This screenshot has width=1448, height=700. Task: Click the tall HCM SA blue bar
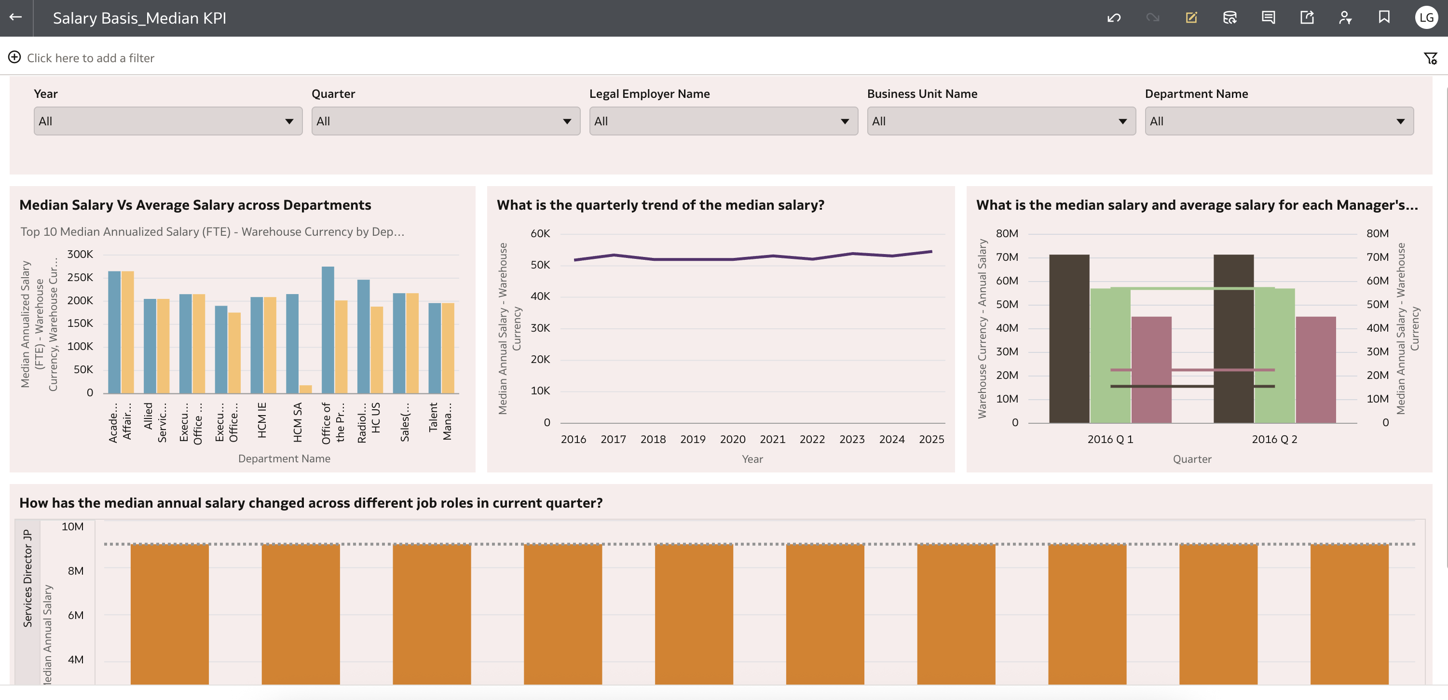pos(292,343)
